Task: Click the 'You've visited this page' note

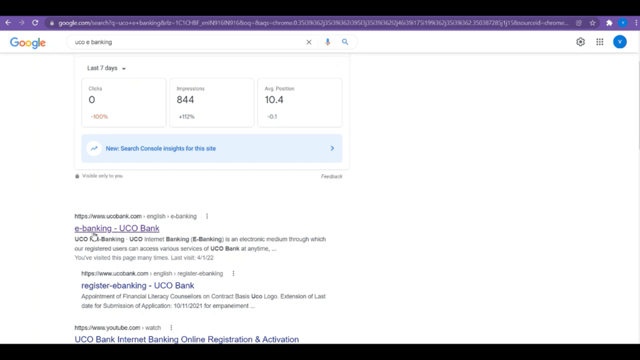Action: (x=144, y=257)
